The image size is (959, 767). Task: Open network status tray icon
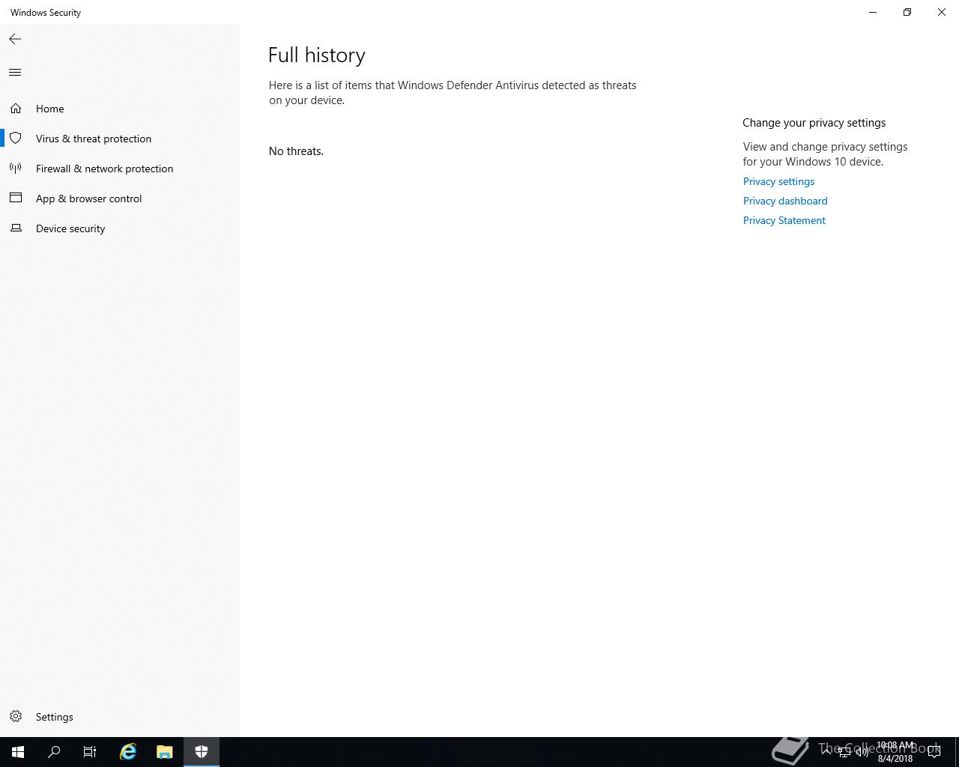(844, 752)
